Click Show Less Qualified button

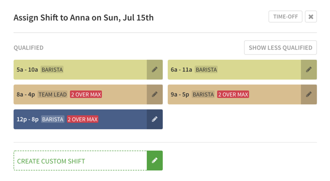281,48
